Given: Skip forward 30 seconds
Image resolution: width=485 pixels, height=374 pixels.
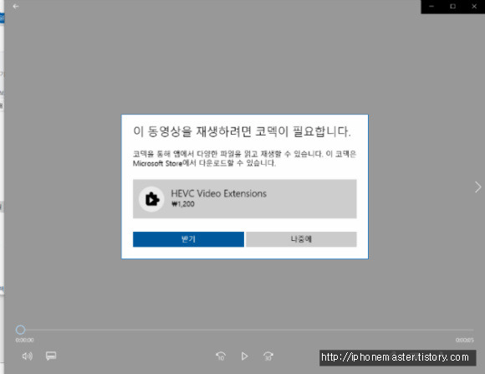Looking at the screenshot, I should [x=268, y=356].
